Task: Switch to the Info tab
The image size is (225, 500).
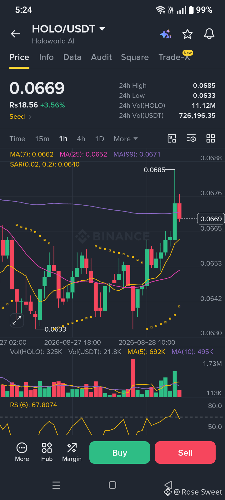Action: coord(46,57)
